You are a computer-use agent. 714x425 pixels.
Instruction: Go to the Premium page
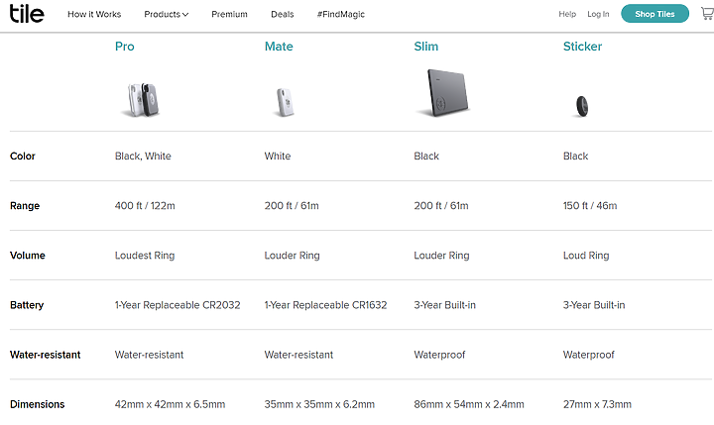(x=229, y=14)
